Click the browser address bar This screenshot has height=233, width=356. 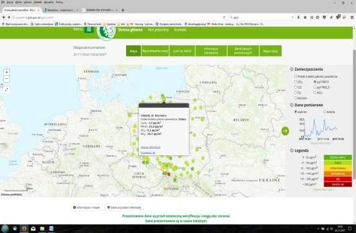pos(118,17)
